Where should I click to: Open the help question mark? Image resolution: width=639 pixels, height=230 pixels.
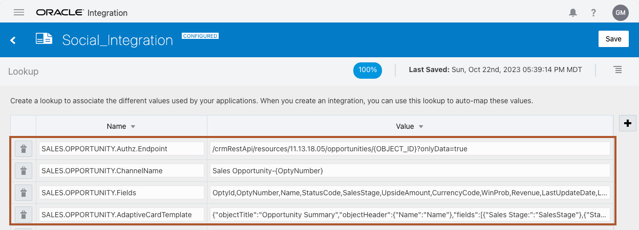pyautogui.click(x=593, y=13)
